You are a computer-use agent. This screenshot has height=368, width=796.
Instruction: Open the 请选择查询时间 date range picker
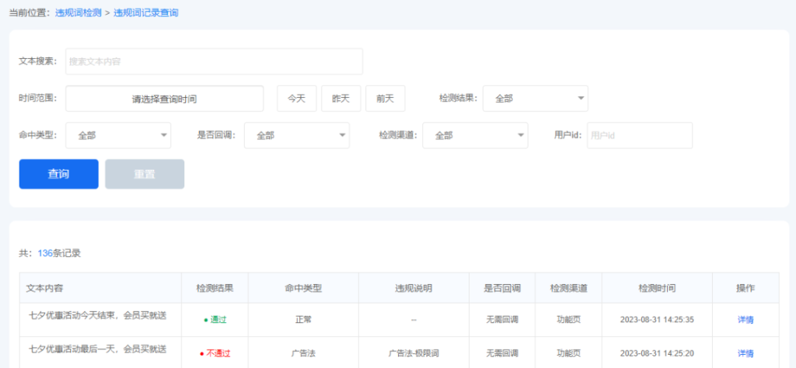click(165, 99)
